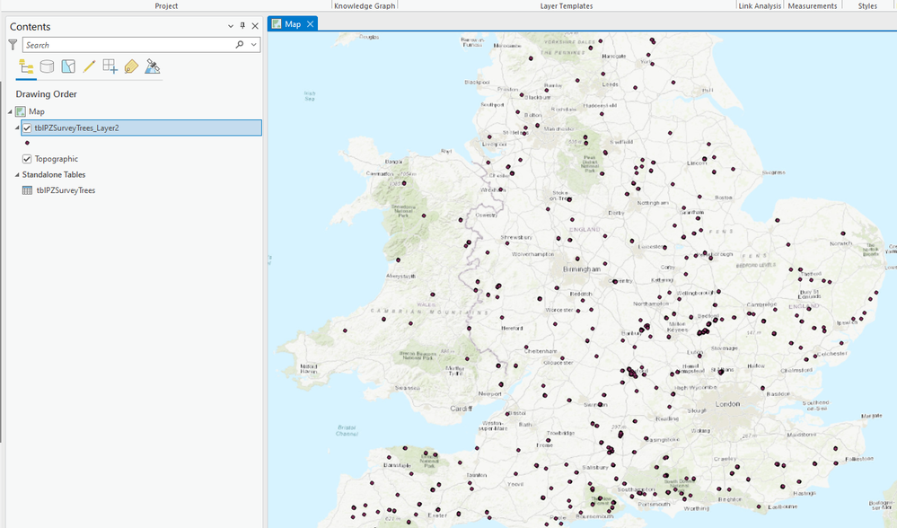Open the search options dropdown arrow

(x=254, y=45)
